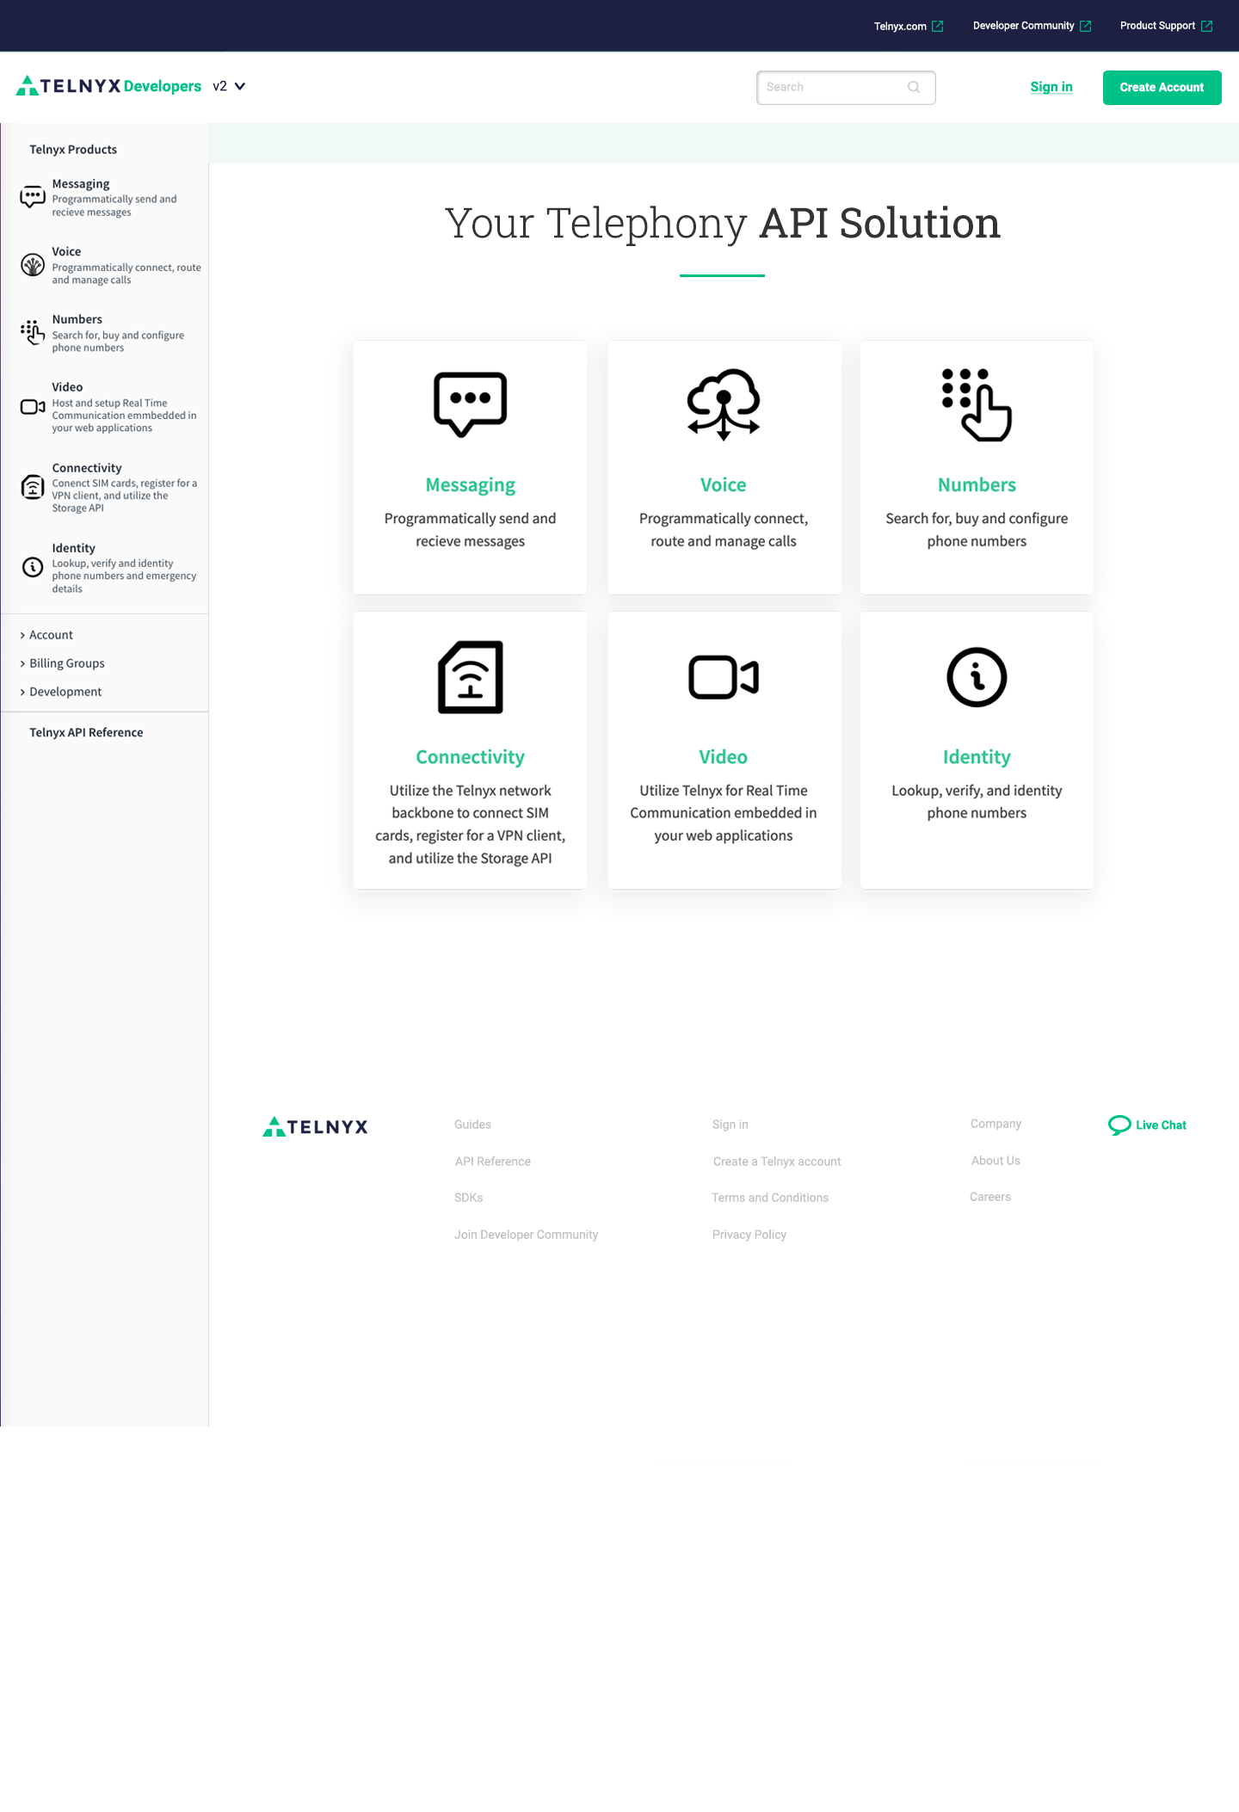Image resolution: width=1239 pixels, height=1812 pixels.
Task: Open the Live Chat bubble icon
Action: [x=1119, y=1125]
